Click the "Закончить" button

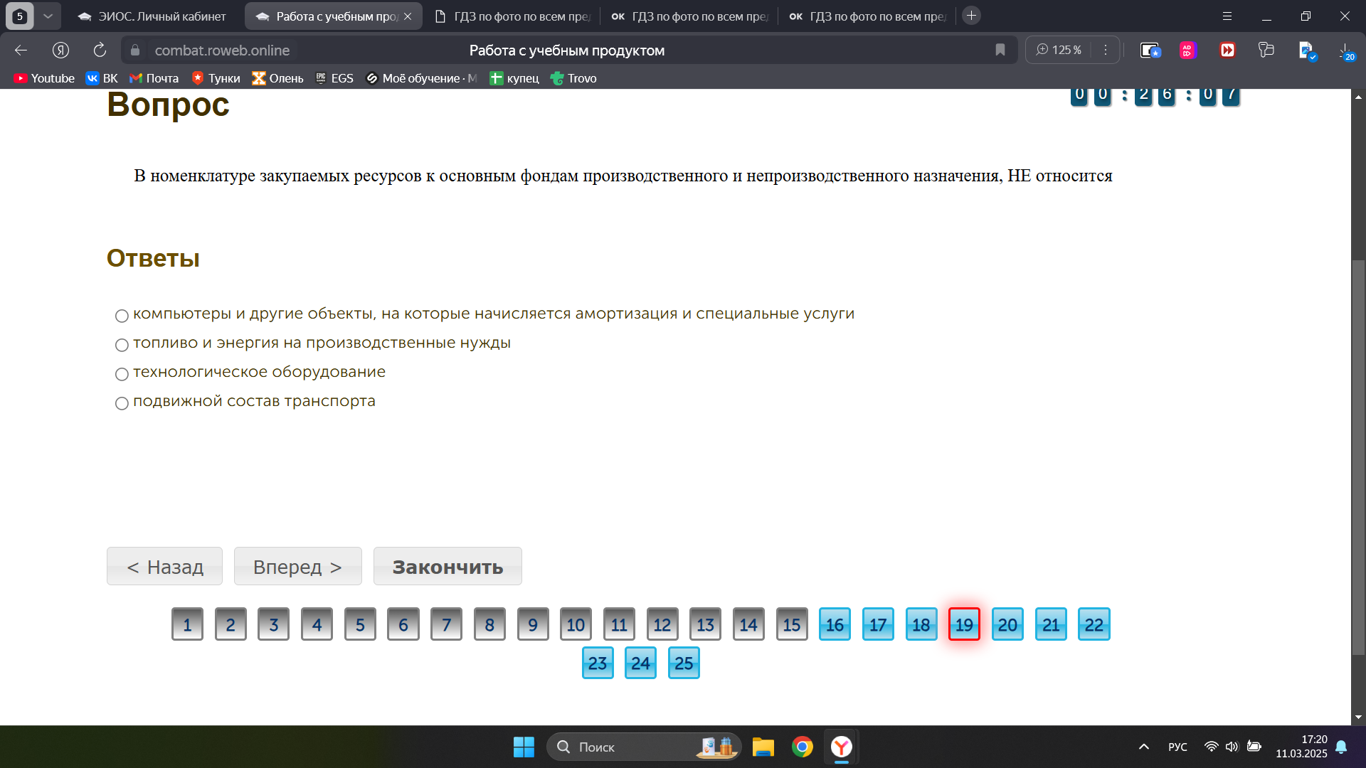coord(448,566)
